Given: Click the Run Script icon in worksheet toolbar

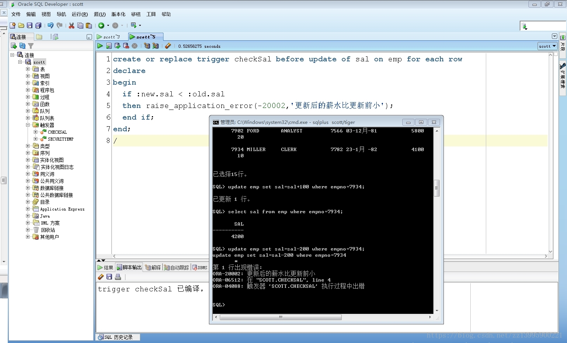Looking at the screenshot, I should point(109,46).
